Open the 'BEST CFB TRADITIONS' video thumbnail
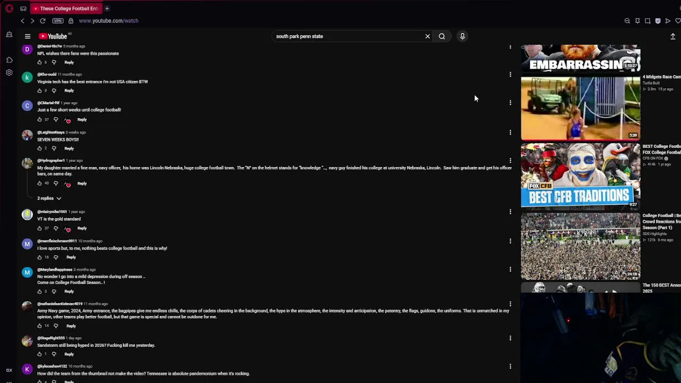 (x=580, y=176)
